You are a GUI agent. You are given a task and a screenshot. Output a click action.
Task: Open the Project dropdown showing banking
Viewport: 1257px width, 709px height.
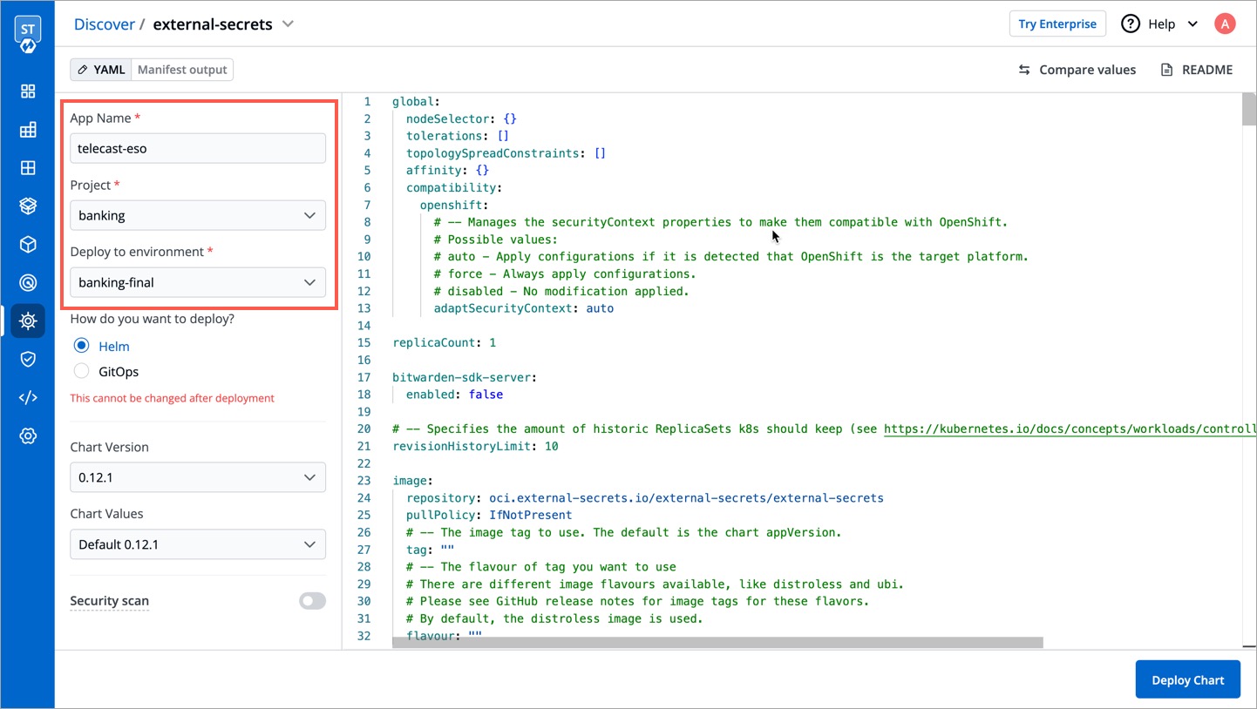198,215
